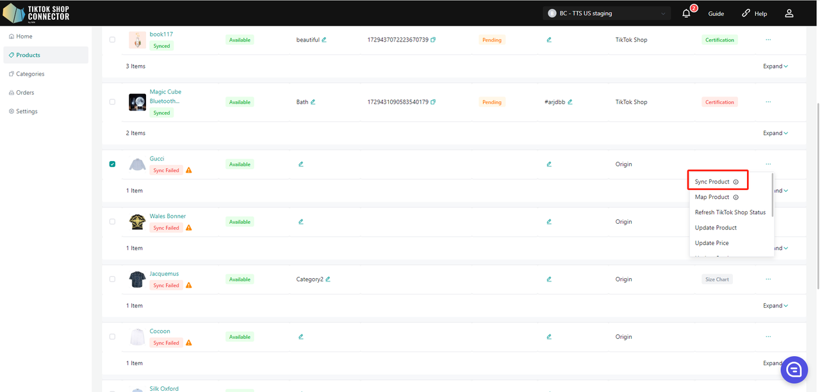Click the Help link icon in header

tap(746, 13)
